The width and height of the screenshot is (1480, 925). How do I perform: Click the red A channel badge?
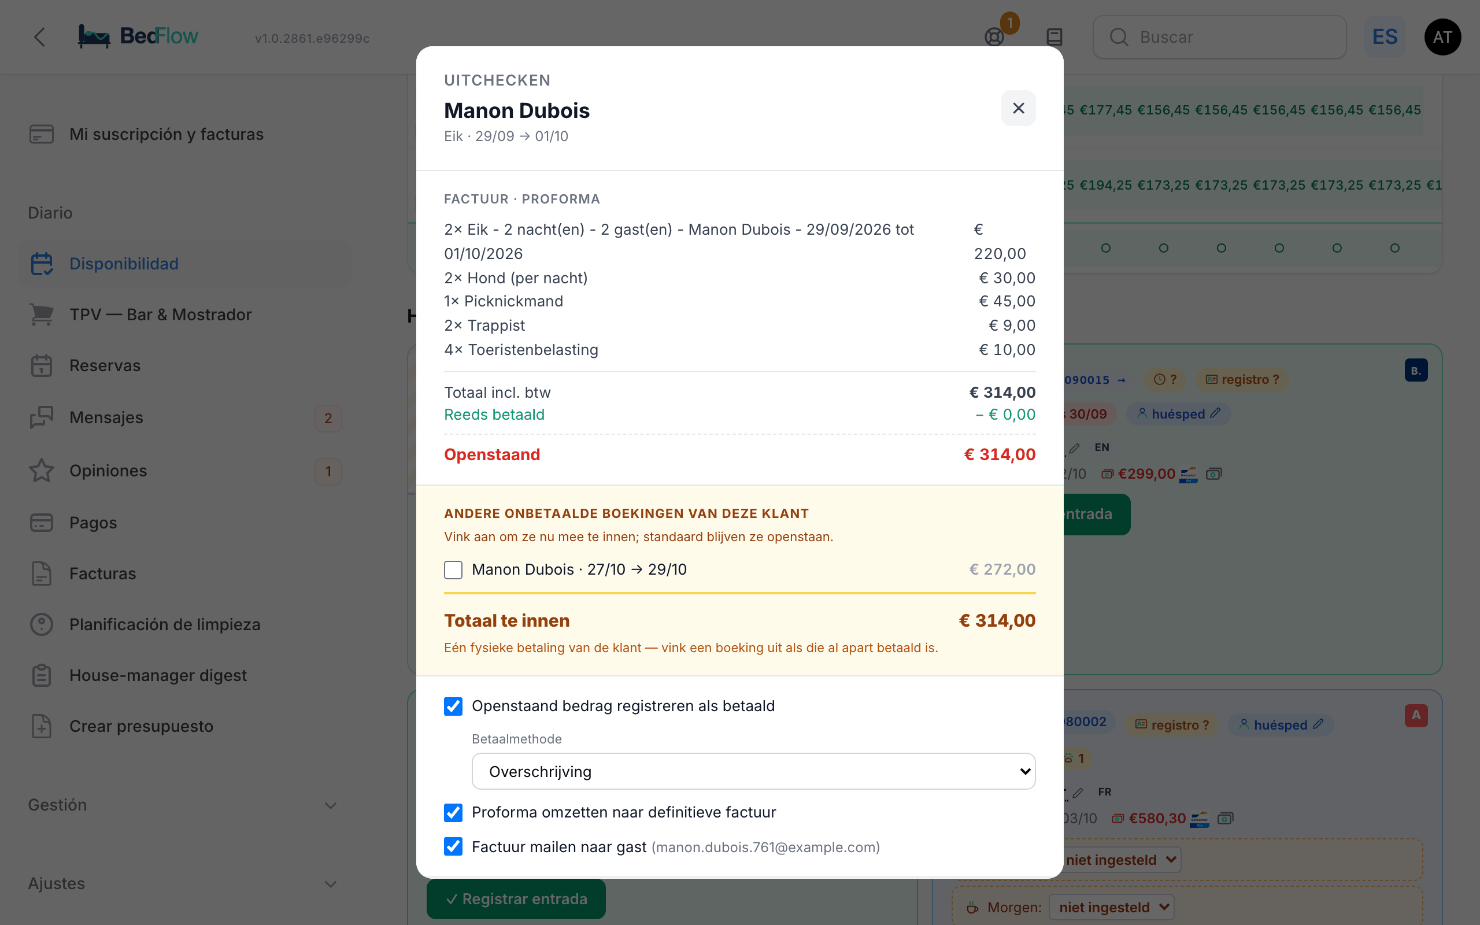tap(1416, 715)
